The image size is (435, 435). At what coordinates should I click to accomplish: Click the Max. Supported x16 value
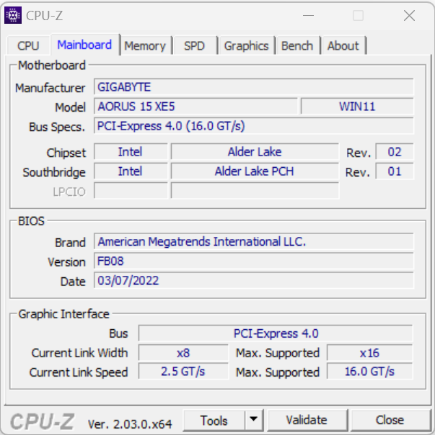tap(369, 353)
